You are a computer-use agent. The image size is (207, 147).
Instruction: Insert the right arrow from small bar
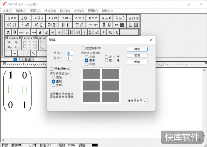[34, 32]
